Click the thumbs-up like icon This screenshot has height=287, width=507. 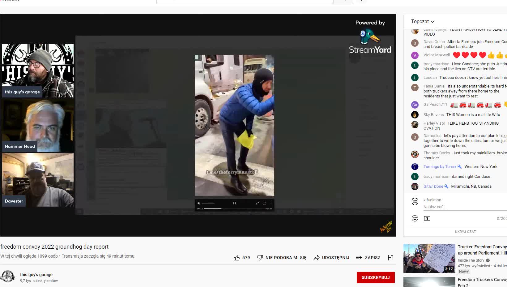point(237,258)
